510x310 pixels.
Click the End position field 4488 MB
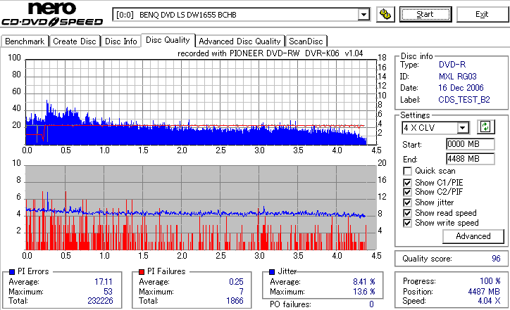(471, 159)
